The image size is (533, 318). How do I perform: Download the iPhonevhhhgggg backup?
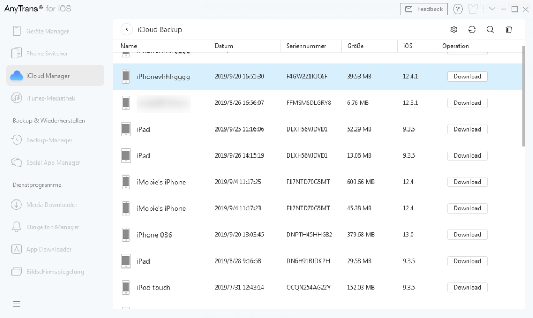click(x=467, y=77)
